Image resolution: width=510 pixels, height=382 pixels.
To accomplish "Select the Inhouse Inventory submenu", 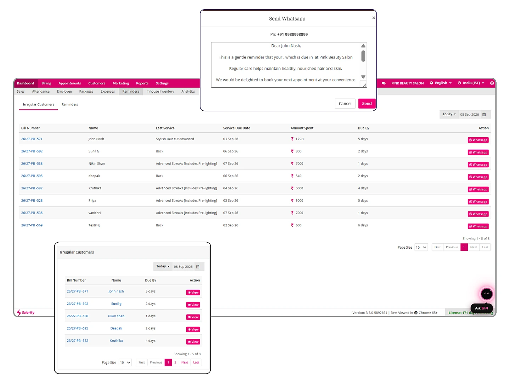I will tap(160, 91).
